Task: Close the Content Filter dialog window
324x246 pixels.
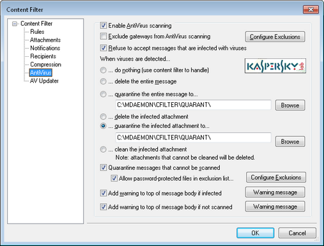Action: click(x=311, y=10)
